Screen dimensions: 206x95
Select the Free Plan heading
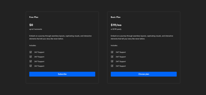click(34, 17)
